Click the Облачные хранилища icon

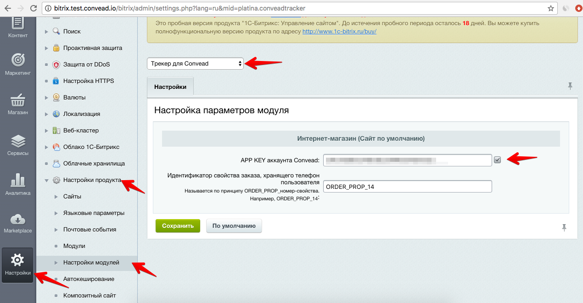[56, 164]
